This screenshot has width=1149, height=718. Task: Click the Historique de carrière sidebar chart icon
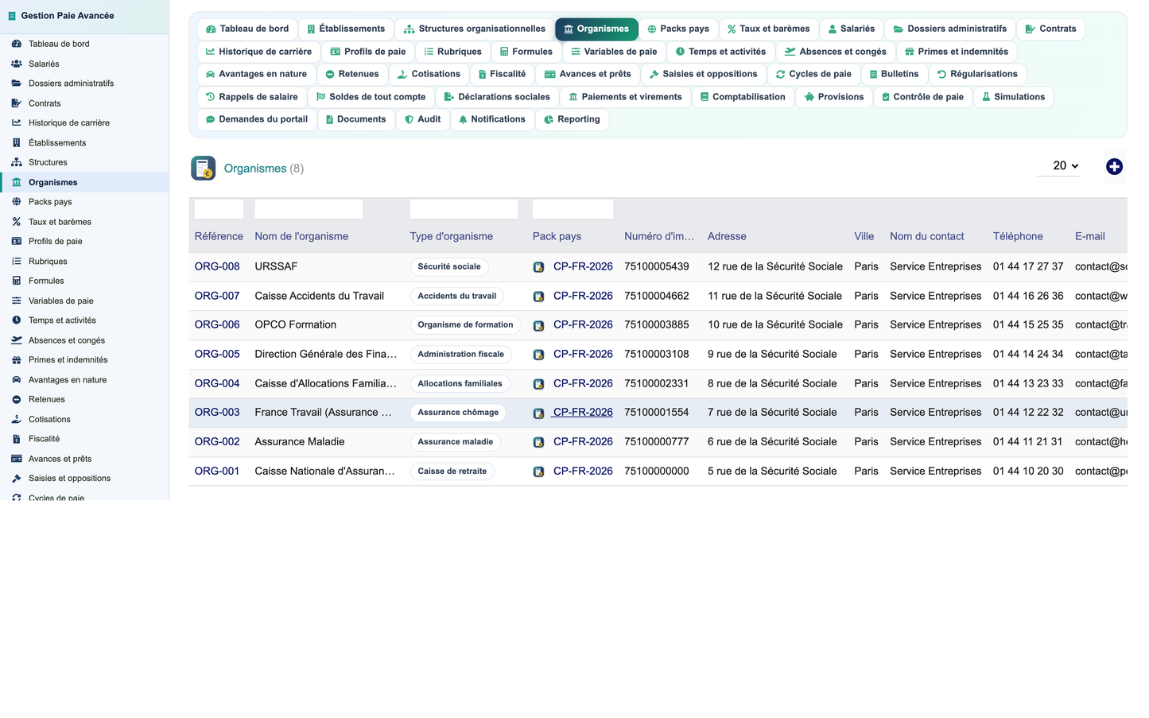click(x=16, y=122)
